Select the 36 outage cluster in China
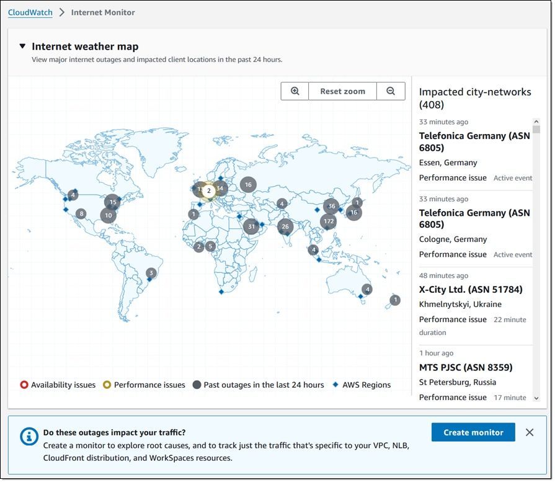This screenshot has height=482, width=555. point(331,206)
